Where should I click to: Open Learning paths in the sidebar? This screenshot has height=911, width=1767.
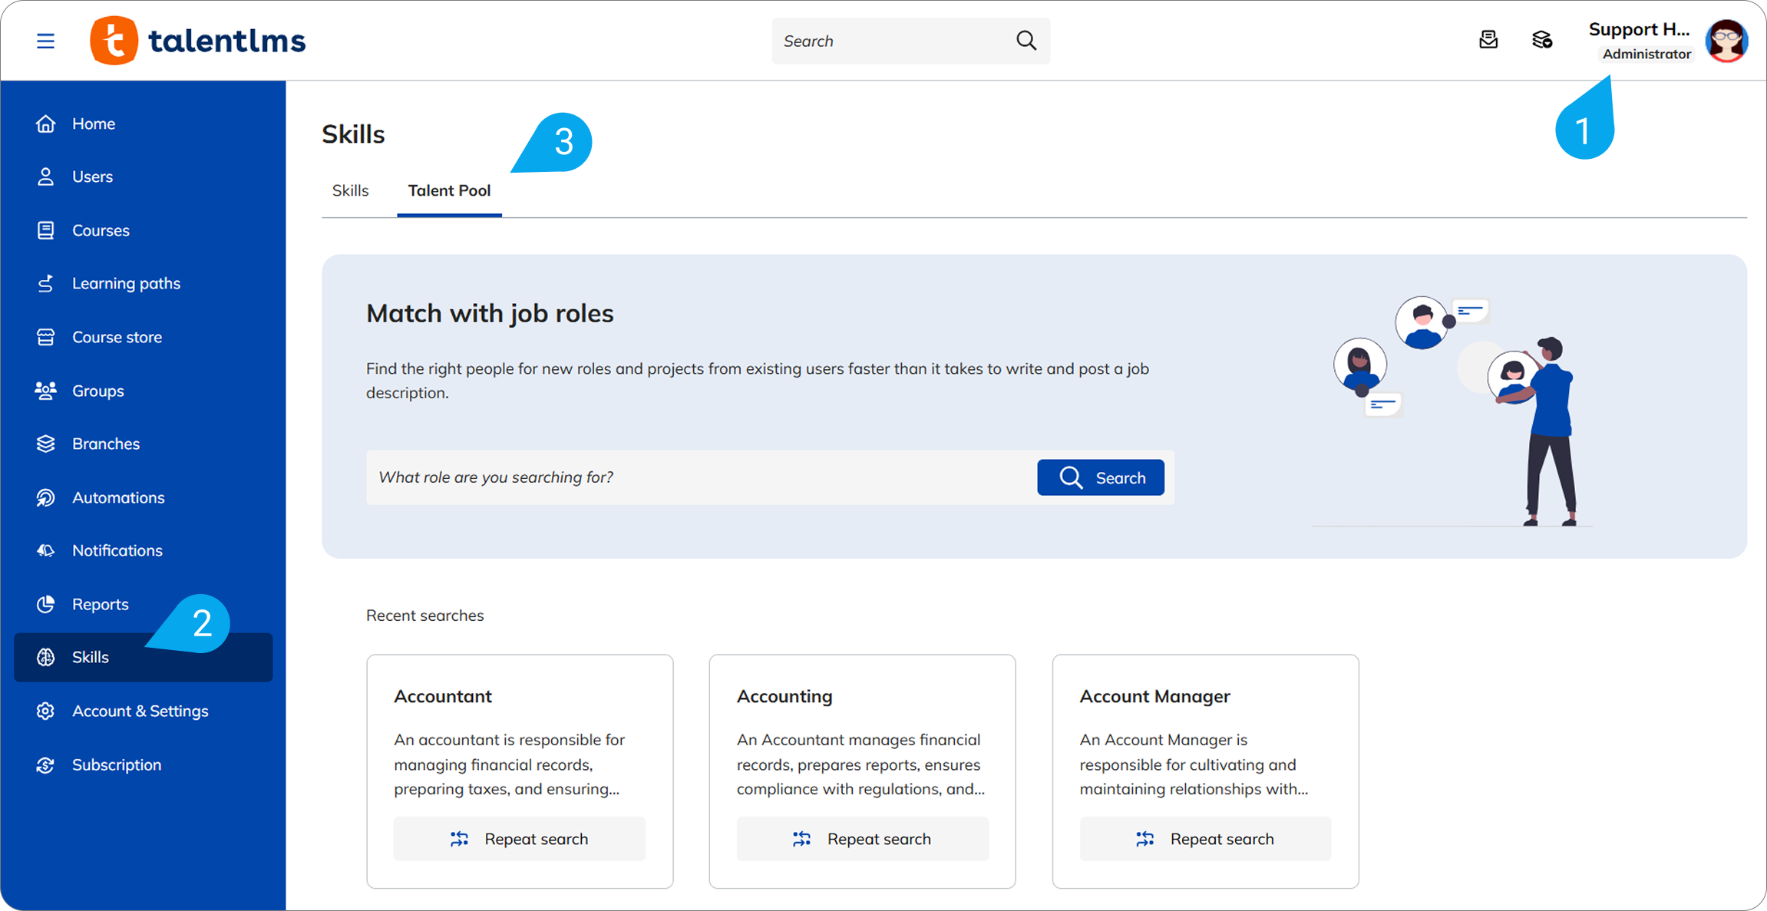coord(126,283)
